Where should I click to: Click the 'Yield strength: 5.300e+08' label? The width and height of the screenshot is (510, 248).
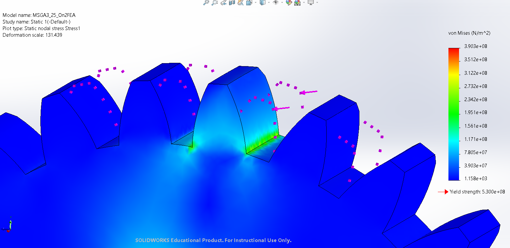[477, 192]
